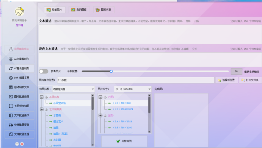Open 自动粘贴文本 in the sidebar

pos(19,87)
